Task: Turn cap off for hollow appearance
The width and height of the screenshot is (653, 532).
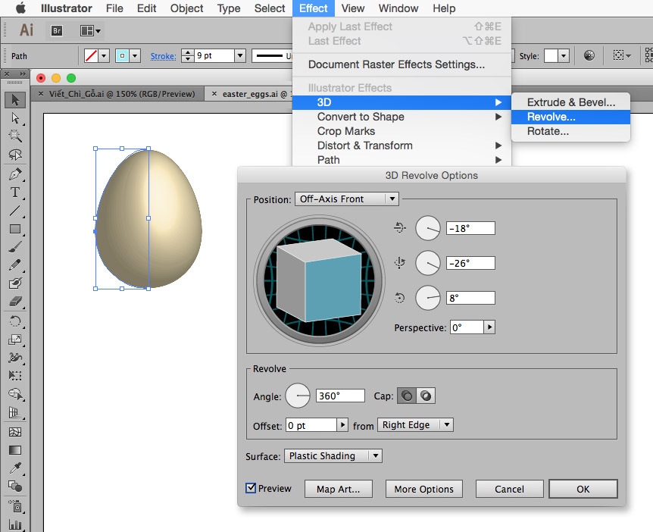Action: (426, 396)
